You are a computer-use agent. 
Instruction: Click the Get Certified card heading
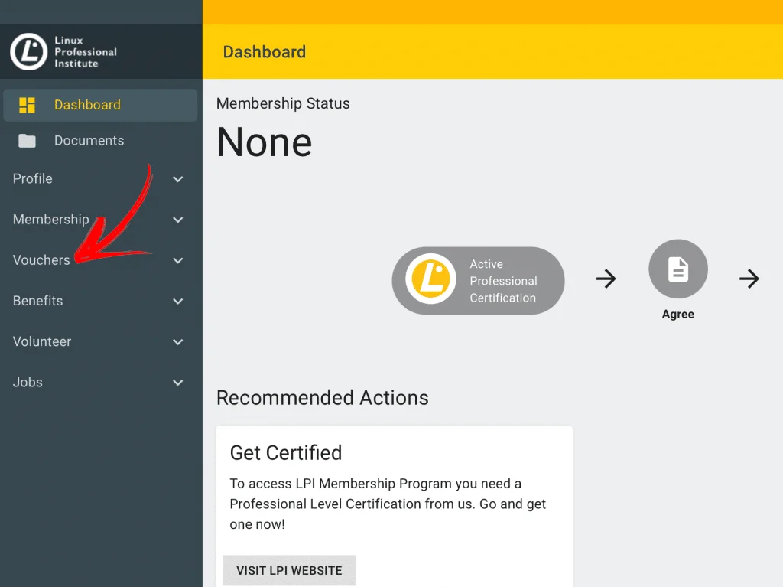[286, 452]
